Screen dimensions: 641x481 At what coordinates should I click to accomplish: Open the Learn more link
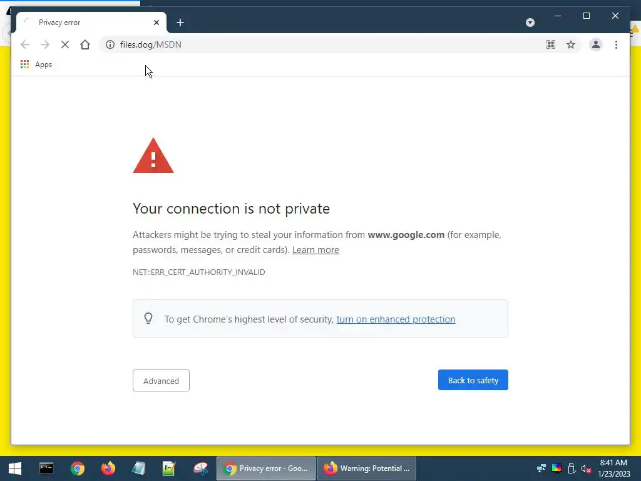pyautogui.click(x=315, y=250)
